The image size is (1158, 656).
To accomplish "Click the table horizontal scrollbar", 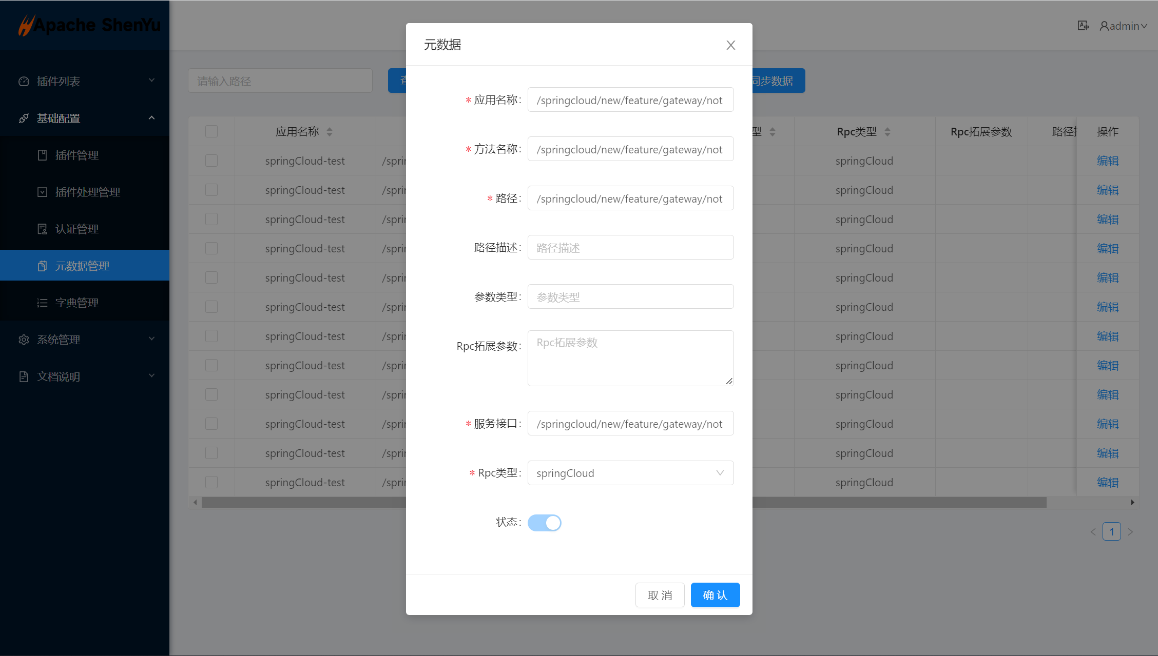I will click(898, 503).
